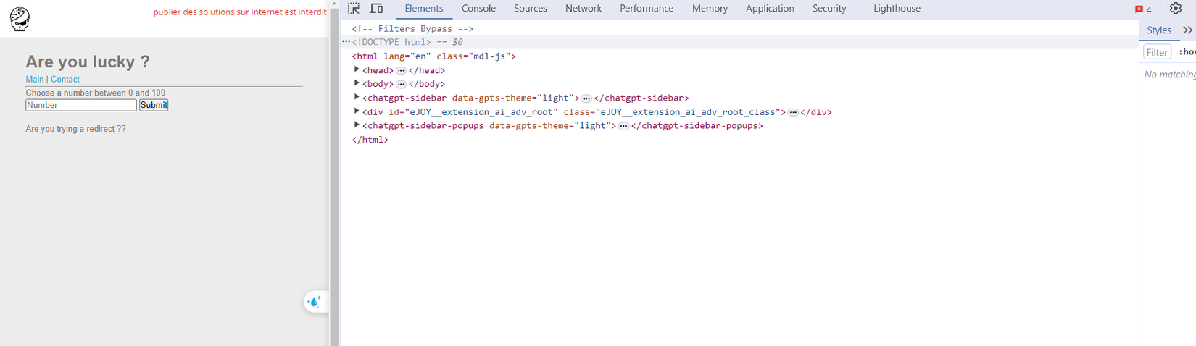Click the 'No matching' styles message

(x=1170, y=75)
